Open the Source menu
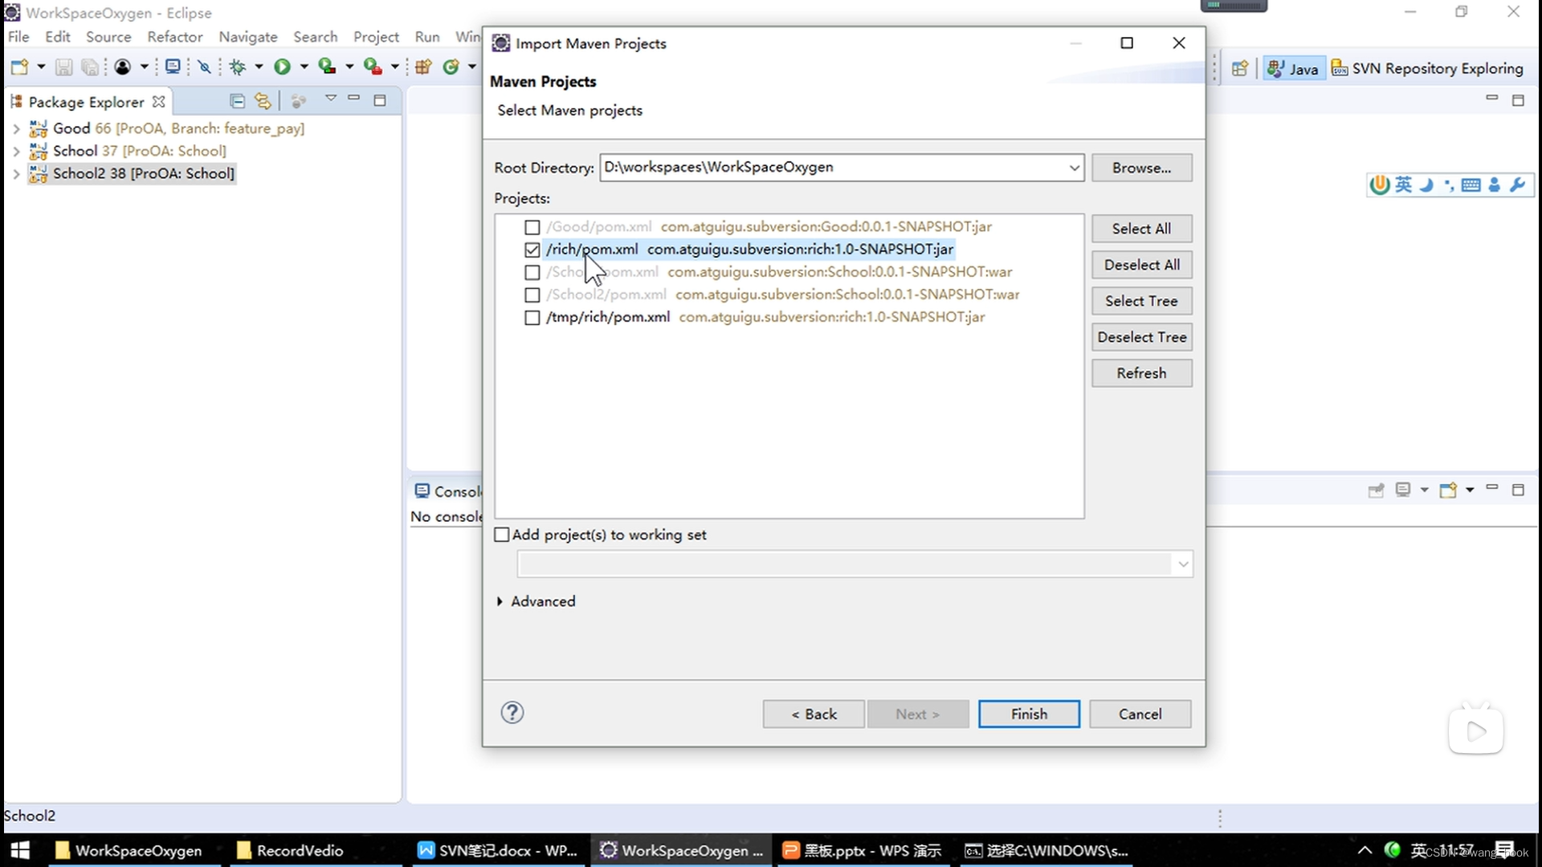Image resolution: width=1542 pixels, height=867 pixels. pyautogui.click(x=108, y=37)
